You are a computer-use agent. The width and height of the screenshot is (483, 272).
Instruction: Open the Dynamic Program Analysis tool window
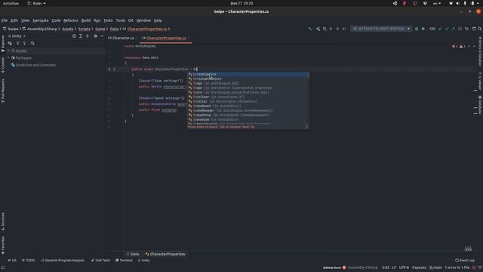click(x=63, y=260)
